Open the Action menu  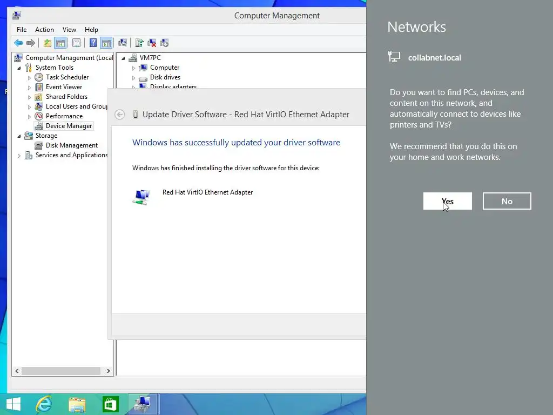click(x=44, y=30)
